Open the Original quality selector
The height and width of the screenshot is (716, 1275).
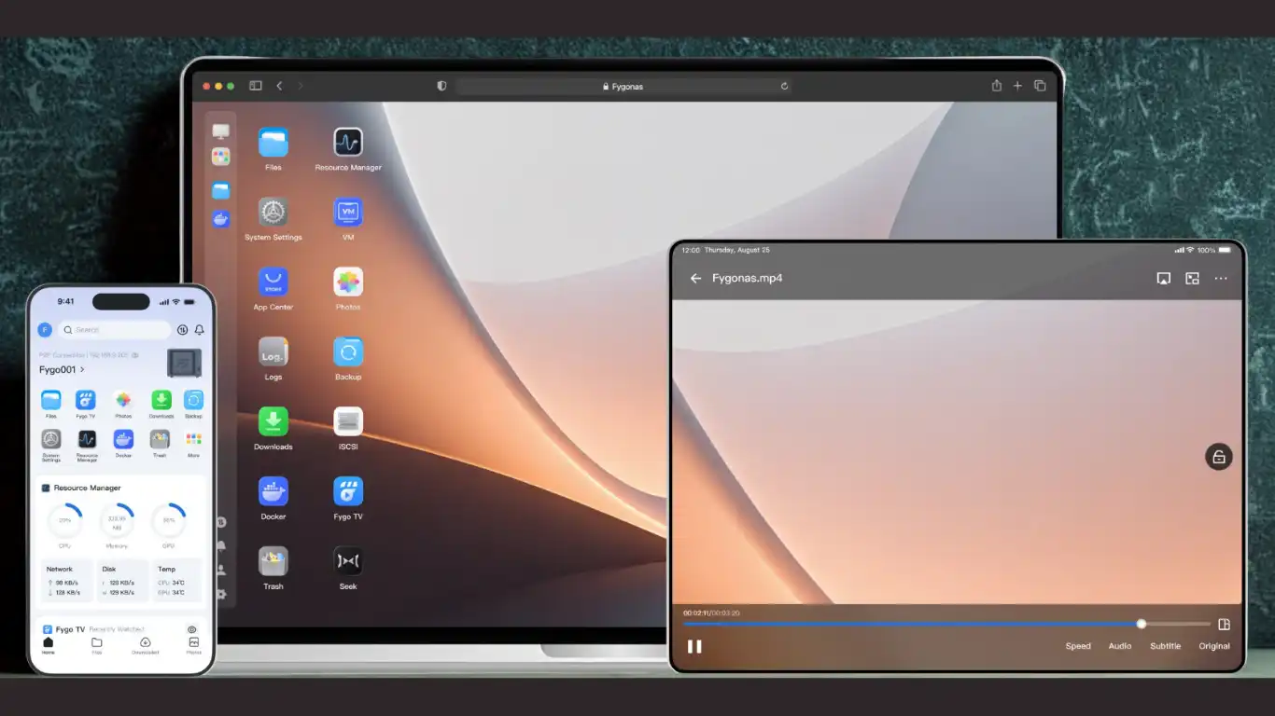pos(1214,646)
